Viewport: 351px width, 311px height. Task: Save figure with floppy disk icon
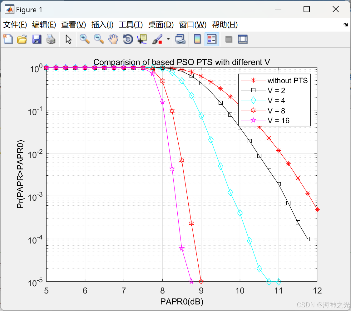tap(37, 39)
